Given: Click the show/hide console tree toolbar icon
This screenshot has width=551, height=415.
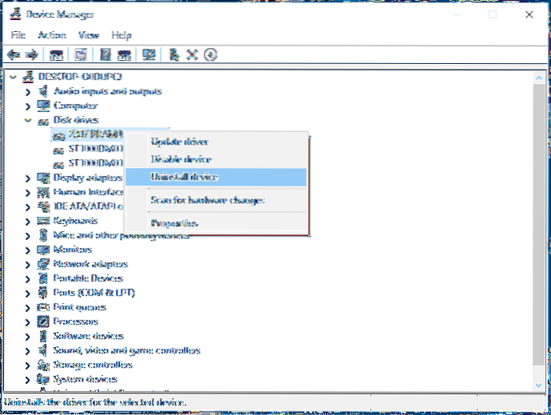Looking at the screenshot, I should (x=56, y=54).
